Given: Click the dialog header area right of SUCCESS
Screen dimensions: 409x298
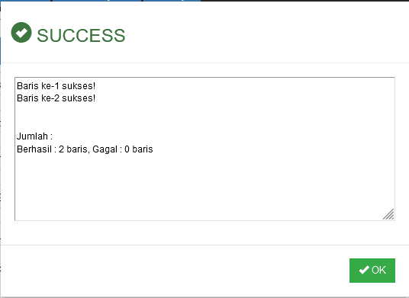Looking at the screenshot, I should [x=266, y=34].
